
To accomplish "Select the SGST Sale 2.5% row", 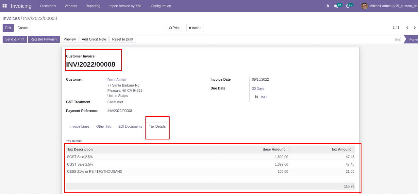I will point(210,157).
